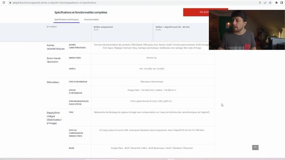Click the Spécifications et fonctionnalités complètes heading
The image size is (285, 160).
81,12
